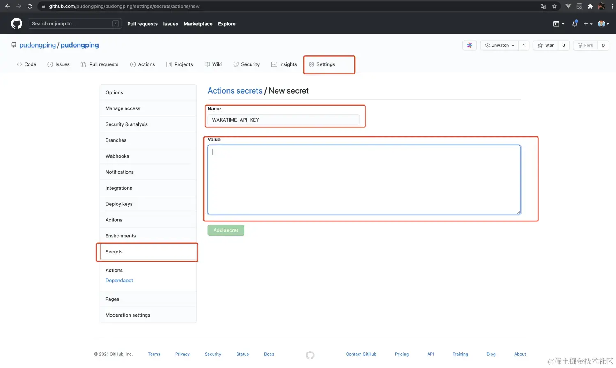Select Security & analysis in sidebar

coord(148,124)
